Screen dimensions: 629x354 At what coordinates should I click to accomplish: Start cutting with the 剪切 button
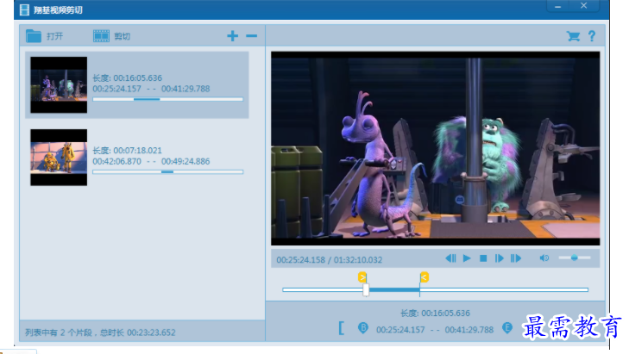tap(112, 36)
